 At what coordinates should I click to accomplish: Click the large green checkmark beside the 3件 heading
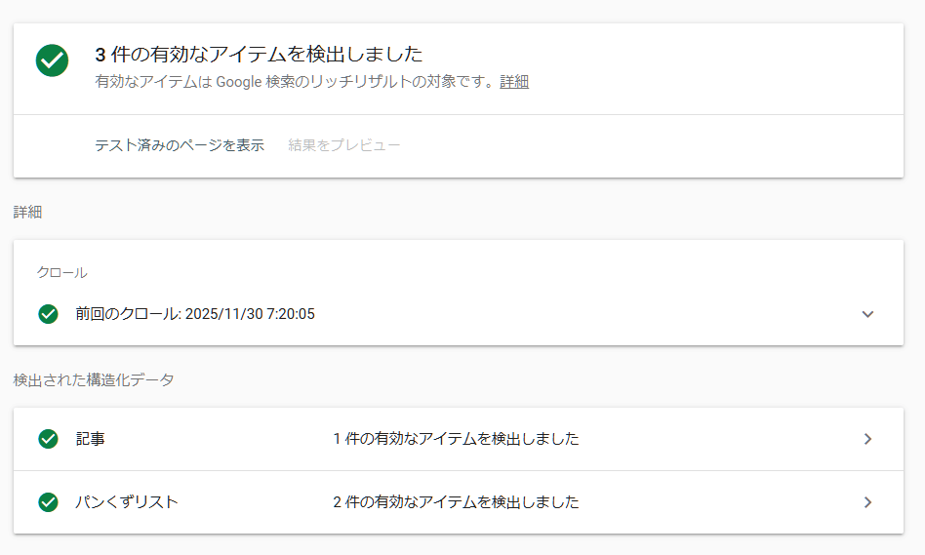(x=52, y=60)
